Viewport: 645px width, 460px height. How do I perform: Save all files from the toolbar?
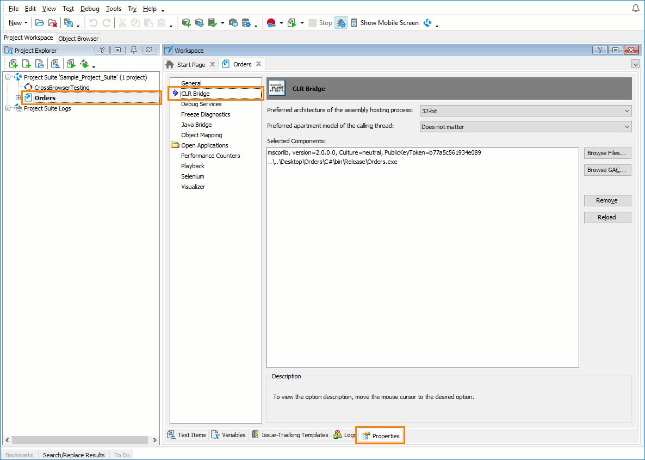[x=69, y=23]
